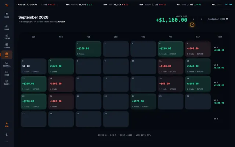235x147 pixels.
Task: Click the +$1,160.00 month net value
Action: point(171,20)
